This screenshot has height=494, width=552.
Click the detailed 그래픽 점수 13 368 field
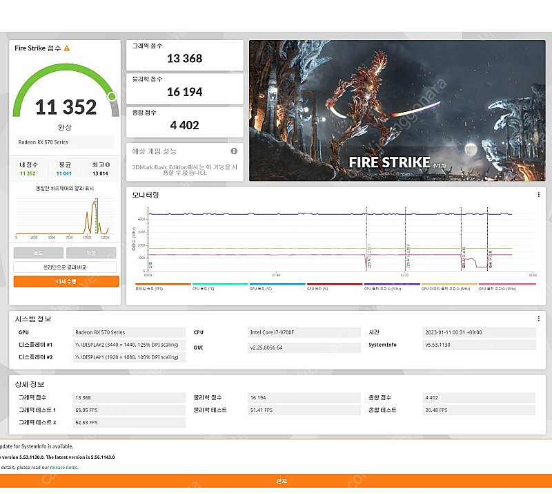[x=129, y=398]
